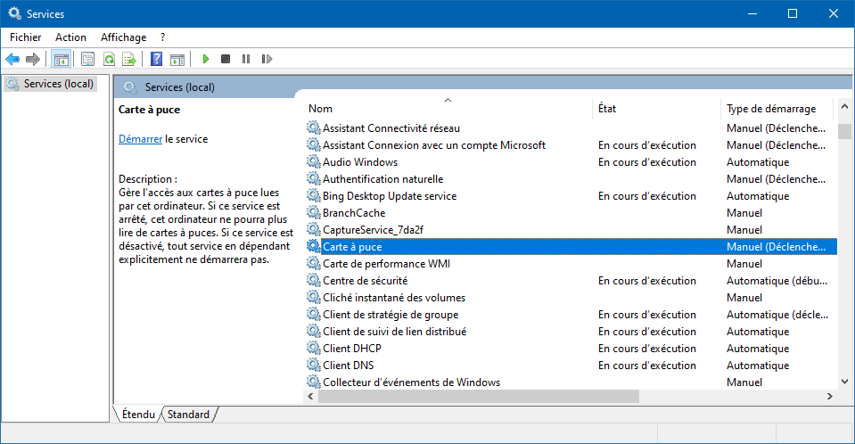Screen dimensions: 855x444
Task: Click the horizontal scrollbar thumb
Action: tap(478, 396)
